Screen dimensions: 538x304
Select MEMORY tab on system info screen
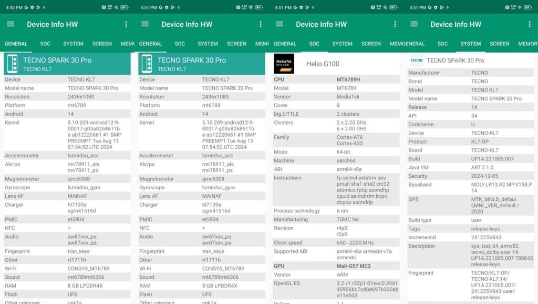[527, 44]
